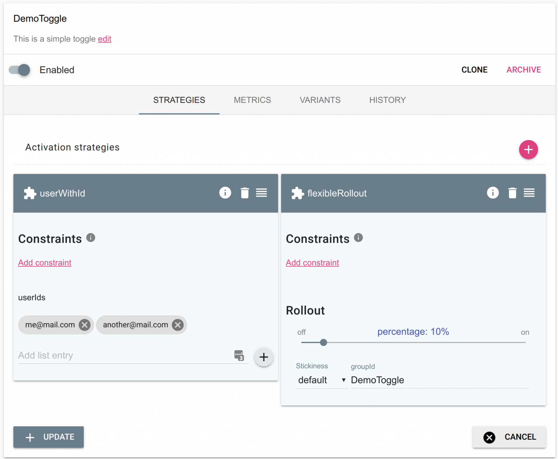Screen dimensions: 558x459
Task: Click drag handle on flexibleRollout strategy
Action: pyautogui.click(x=529, y=193)
